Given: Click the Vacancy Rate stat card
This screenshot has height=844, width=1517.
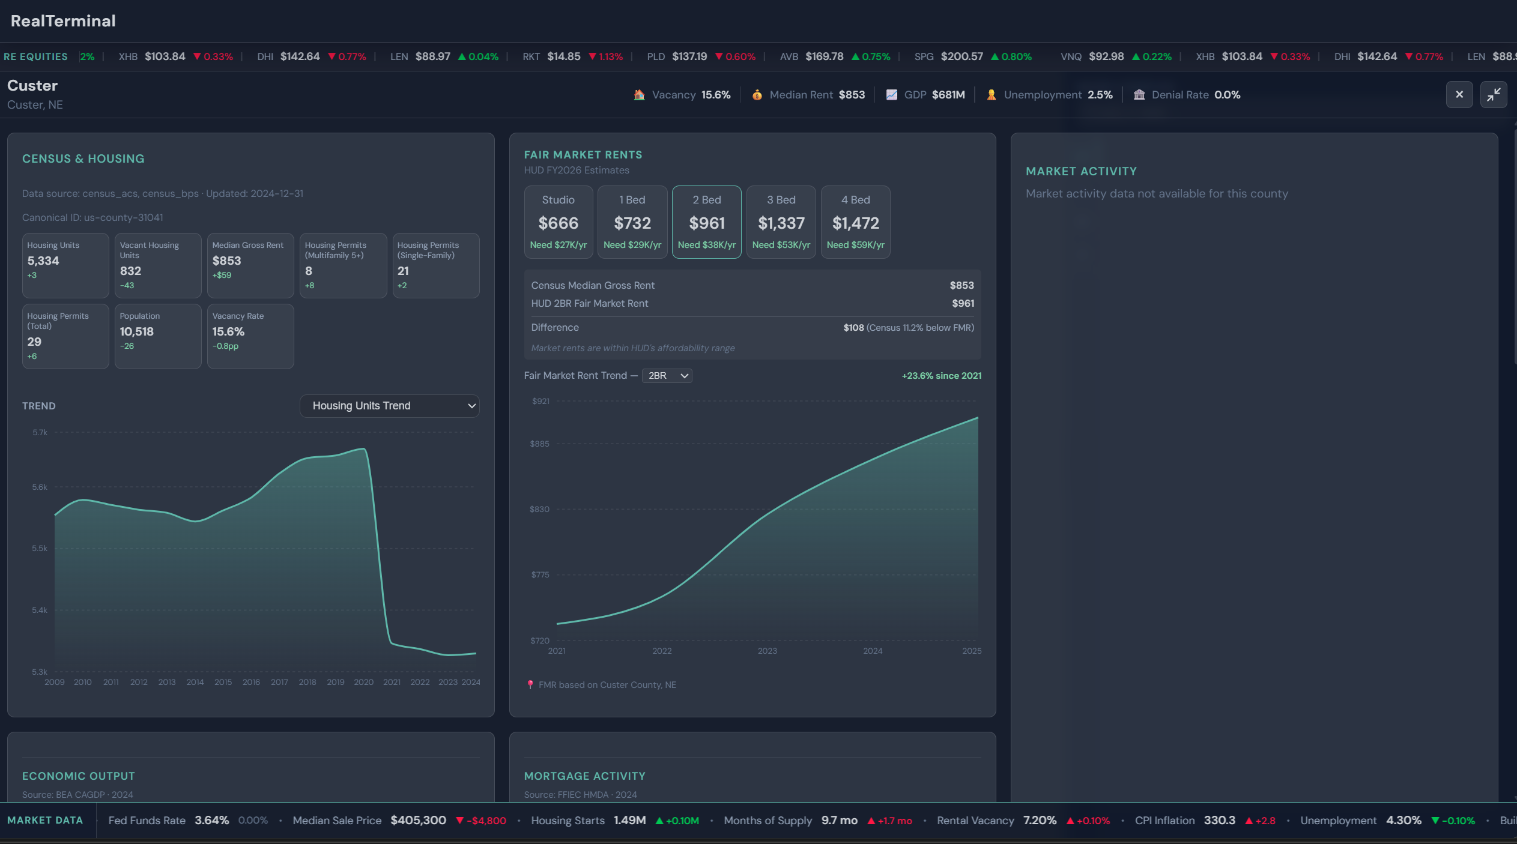Looking at the screenshot, I should [x=250, y=336].
